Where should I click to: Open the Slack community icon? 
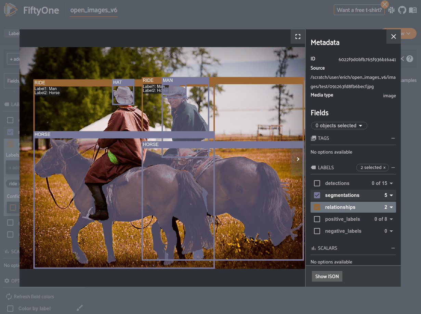(391, 10)
